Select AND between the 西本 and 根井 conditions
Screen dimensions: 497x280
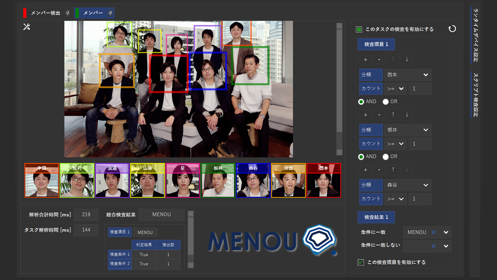click(x=361, y=101)
